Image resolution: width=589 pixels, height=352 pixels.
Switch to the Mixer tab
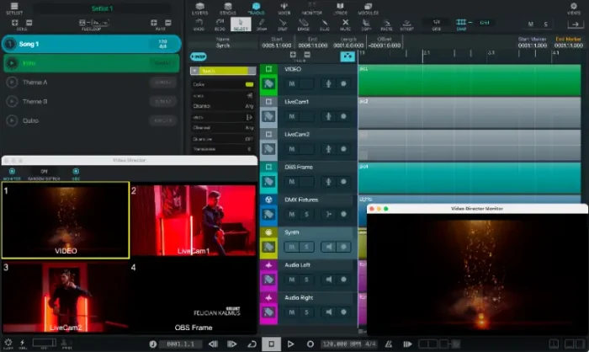284,8
